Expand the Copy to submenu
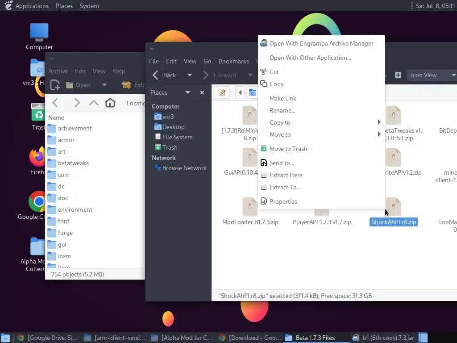The height and width of the screenshot is (343, 457). pyautogui.click(x=321, y=122)
